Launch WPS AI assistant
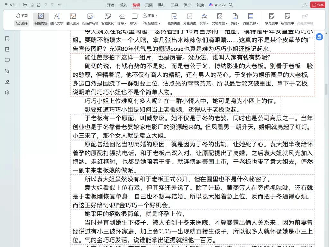Viewport: 329px width, 247px height. tap(217, 5)
